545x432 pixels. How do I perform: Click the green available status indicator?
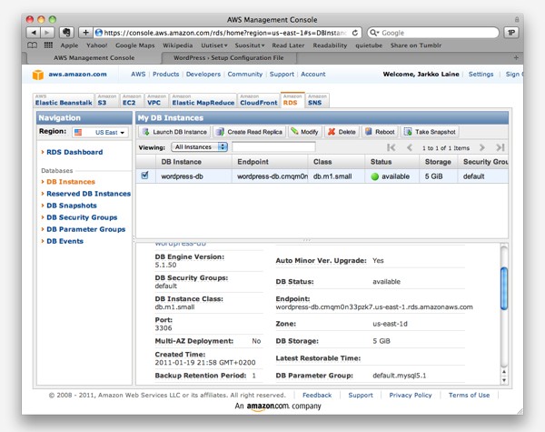(374, 176)
